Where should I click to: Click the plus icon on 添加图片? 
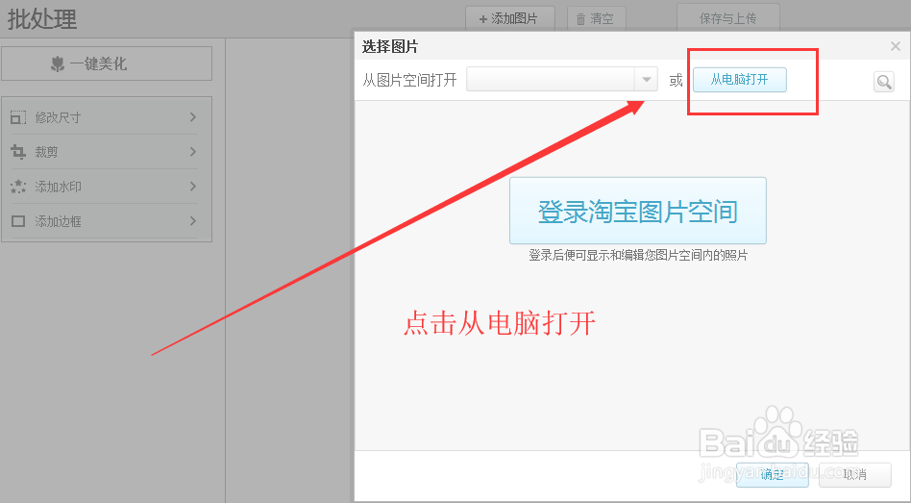click(482, 19)
